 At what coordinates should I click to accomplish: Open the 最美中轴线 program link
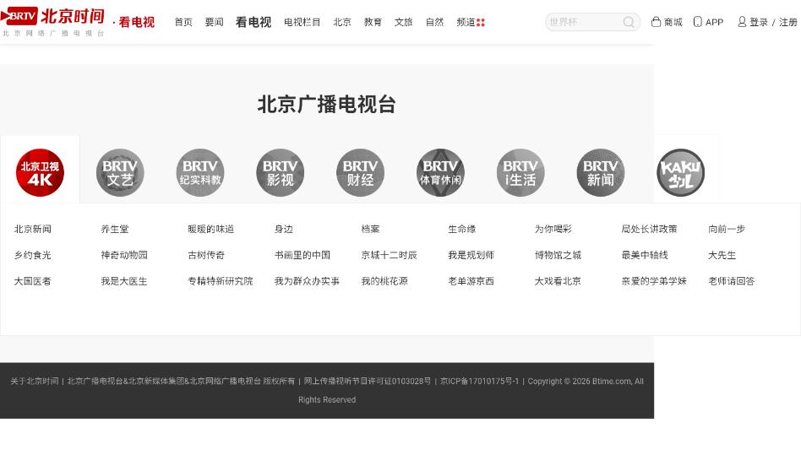(645, 255)
